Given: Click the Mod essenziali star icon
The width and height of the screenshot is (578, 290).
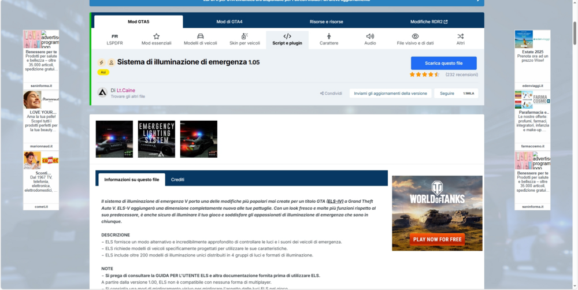Looking at the screenshot, I should pos(156,36).
